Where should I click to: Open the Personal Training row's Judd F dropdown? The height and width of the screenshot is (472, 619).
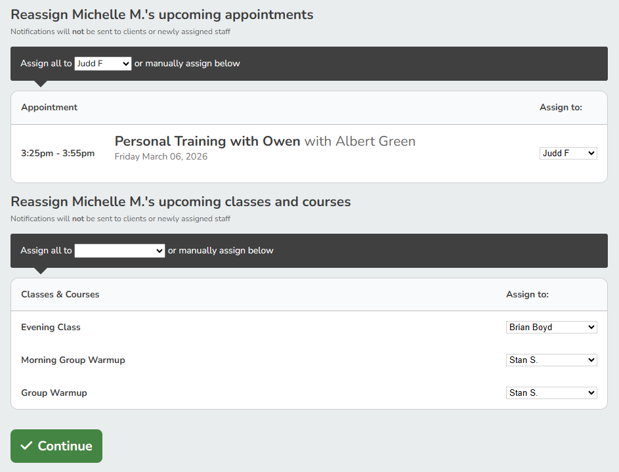point(568,153)
